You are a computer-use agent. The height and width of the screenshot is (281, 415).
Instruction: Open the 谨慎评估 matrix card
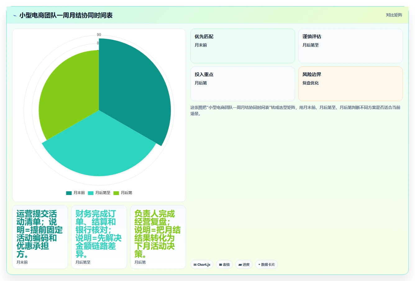pyautogui.click(x=350, y=46)
